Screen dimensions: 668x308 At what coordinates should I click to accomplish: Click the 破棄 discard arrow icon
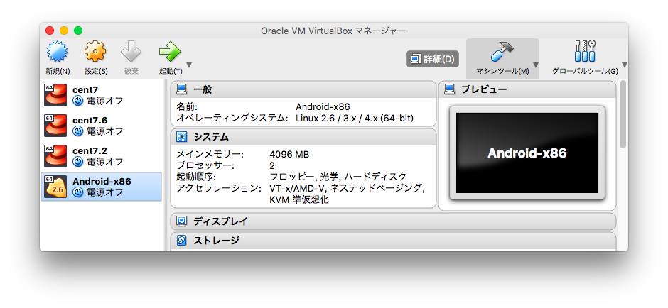pos(131,52)
